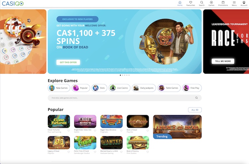Toggle the heart for Knight Rider Video Slot
The width and height of the screenshot is (249, 164).
tap(95, 131)
